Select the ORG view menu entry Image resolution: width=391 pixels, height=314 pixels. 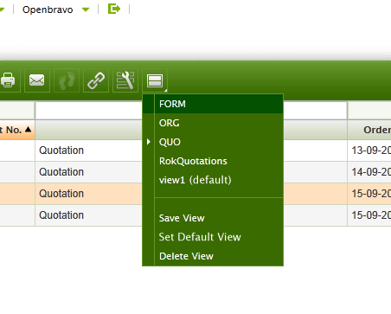213,123
